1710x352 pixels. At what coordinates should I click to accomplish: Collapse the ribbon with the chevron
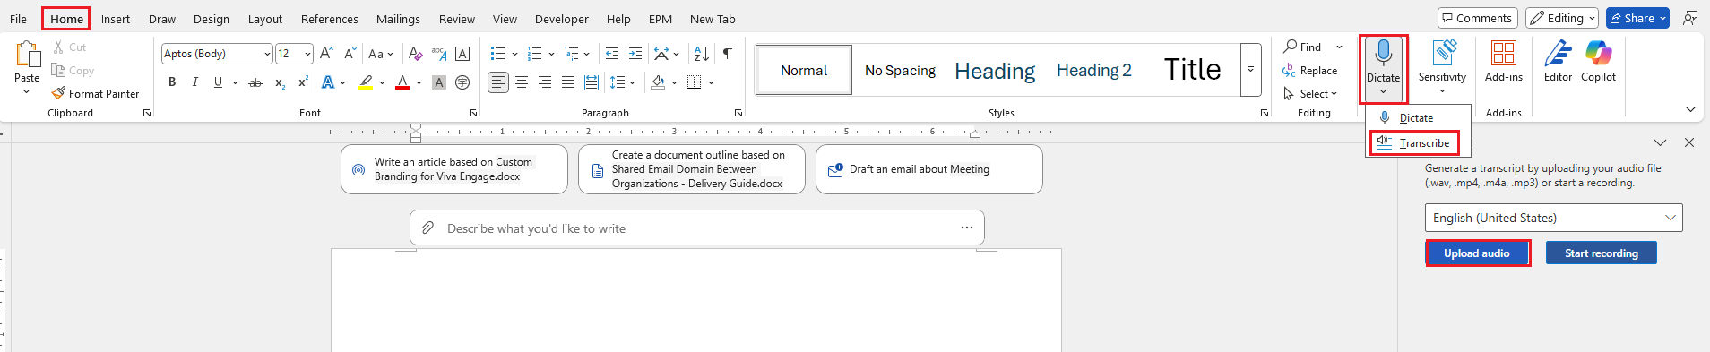click(x=1690, y=110)
